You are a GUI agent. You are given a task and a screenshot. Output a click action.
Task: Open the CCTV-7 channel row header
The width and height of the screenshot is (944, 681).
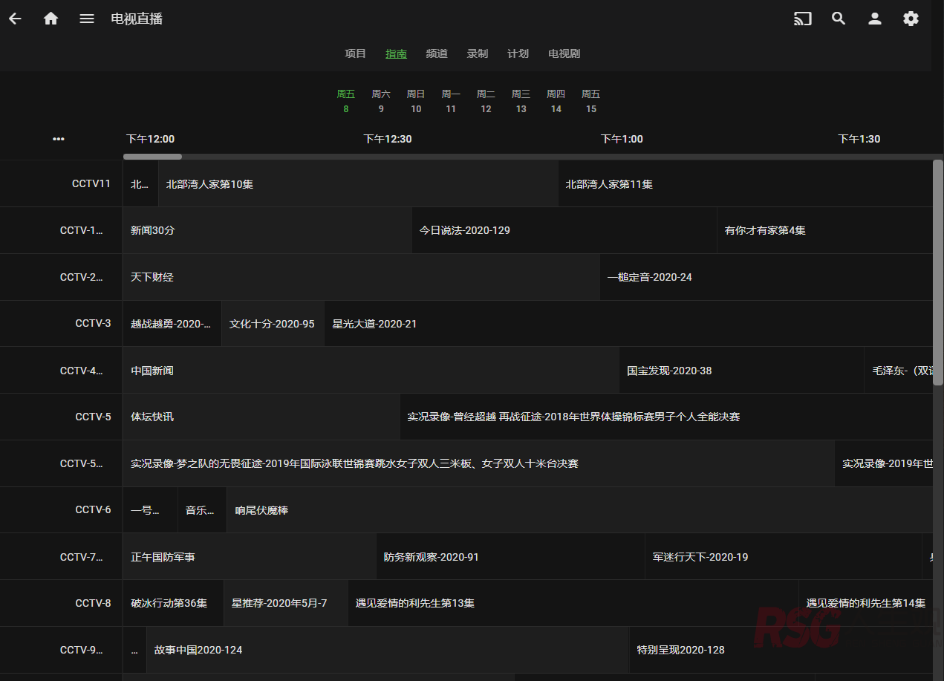[61, 556]
